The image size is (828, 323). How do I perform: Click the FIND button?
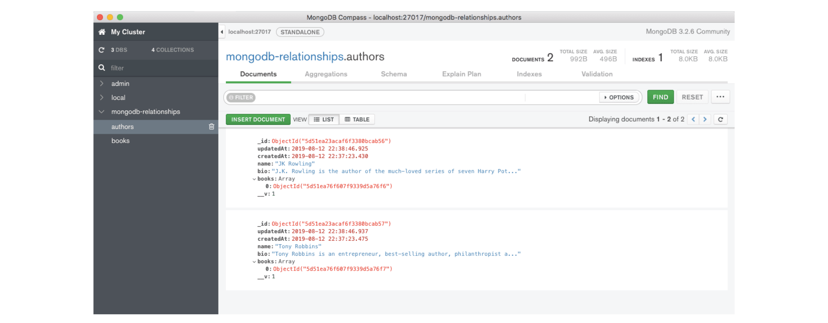660,97
